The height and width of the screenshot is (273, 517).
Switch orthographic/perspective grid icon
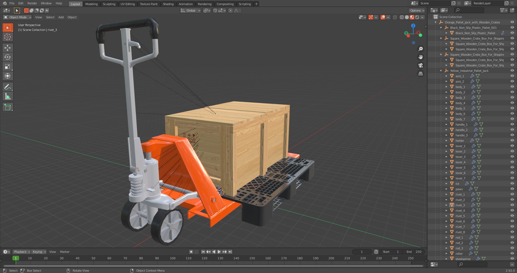point(420,73)
